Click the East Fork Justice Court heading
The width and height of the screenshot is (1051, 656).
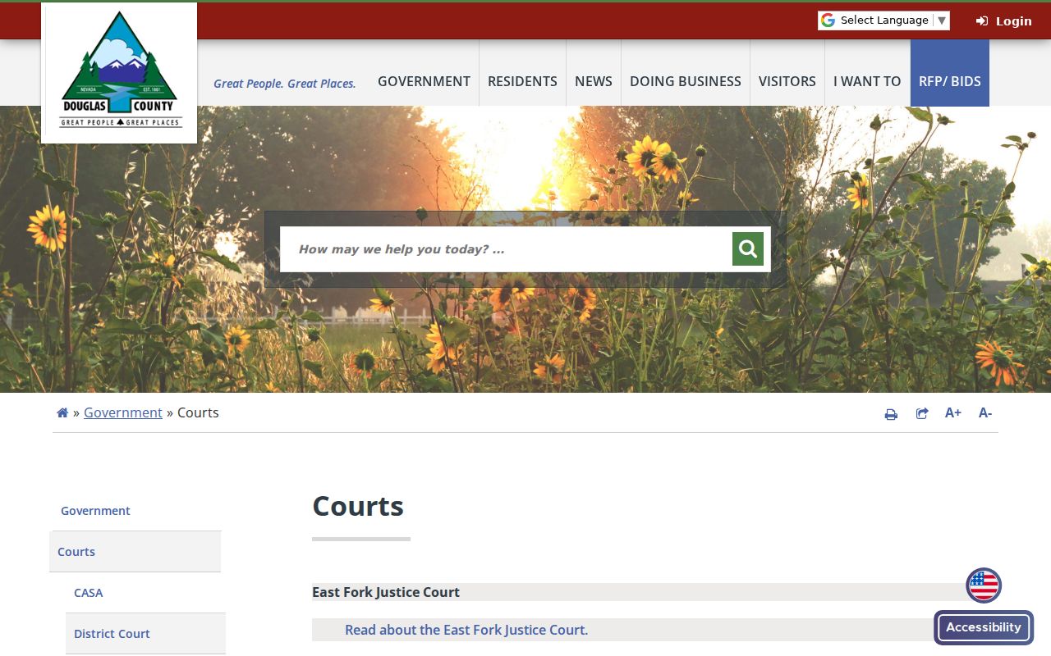click(386, 592)
